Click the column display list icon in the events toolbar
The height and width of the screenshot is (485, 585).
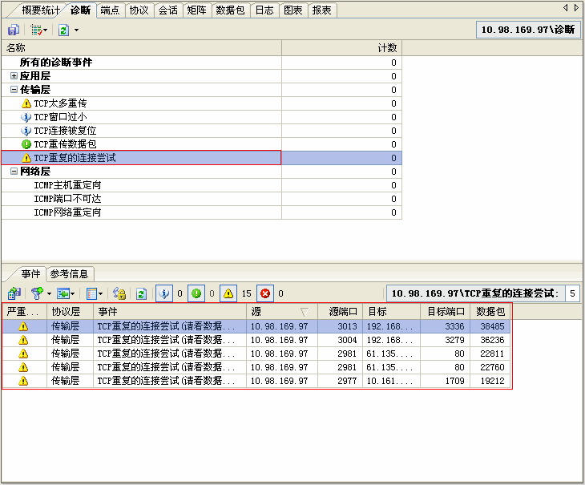[91, 293]
